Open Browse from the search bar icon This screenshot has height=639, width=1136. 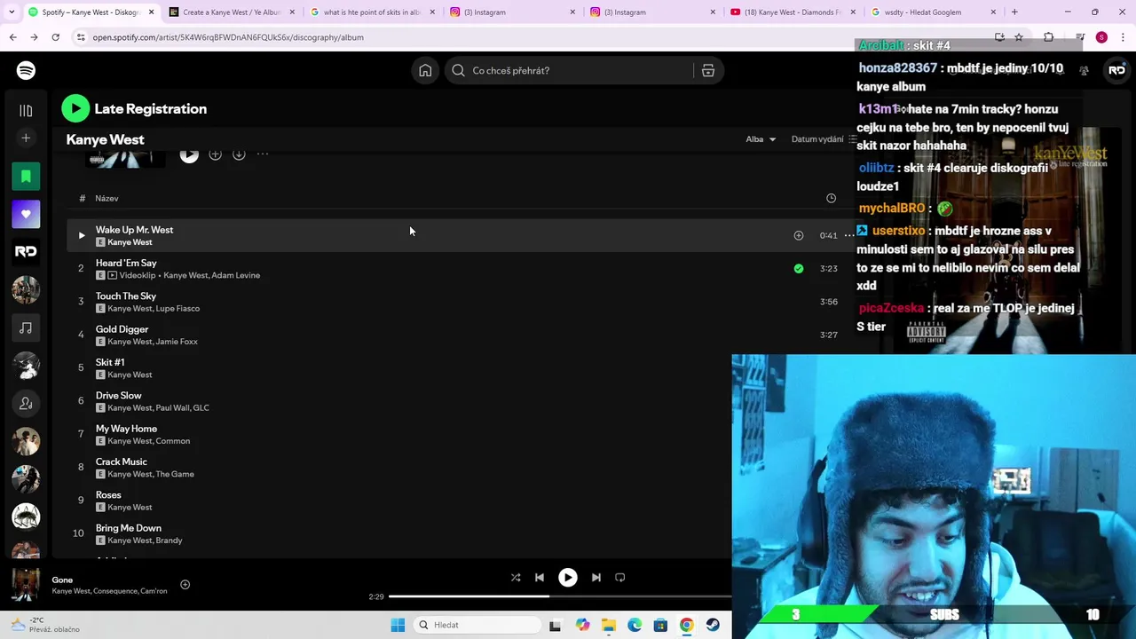pyautogui.click(x=708, y=70)
